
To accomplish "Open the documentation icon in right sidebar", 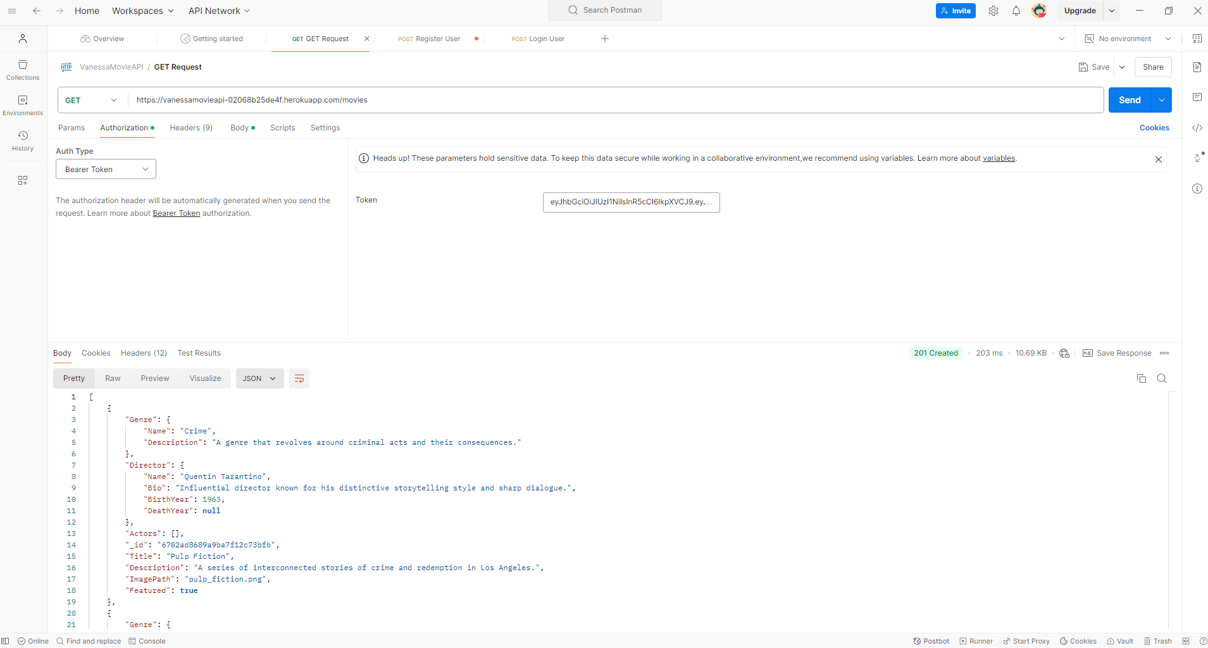I will [1197, 67].
